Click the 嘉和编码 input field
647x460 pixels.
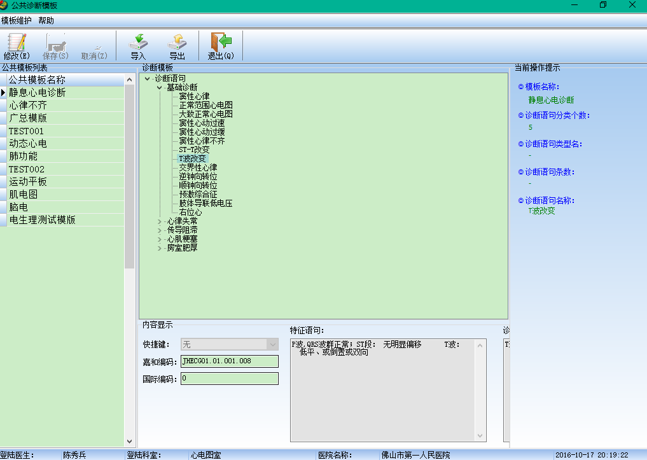[229, 361]
